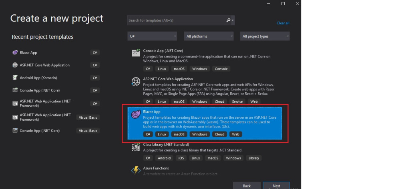Select the Blazor App template title in results
This screenshot has height=189, width=410.
pyautogui.click(x=152, y=112)
